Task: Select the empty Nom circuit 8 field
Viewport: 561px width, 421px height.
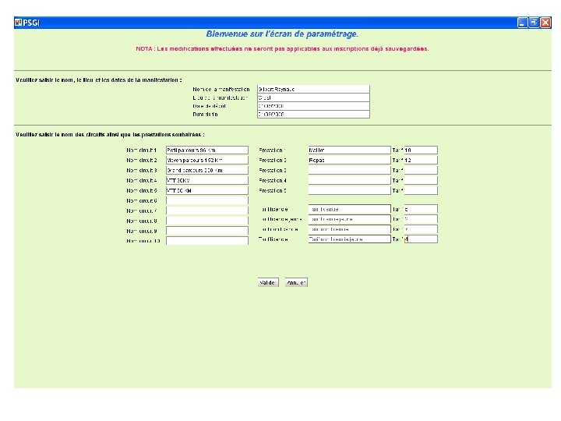Action: tap(207, 221)
